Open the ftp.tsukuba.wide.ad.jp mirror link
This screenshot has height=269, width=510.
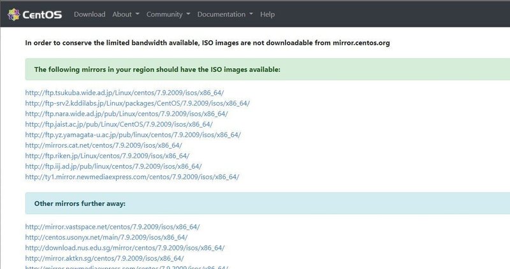[x=124, y=93]
